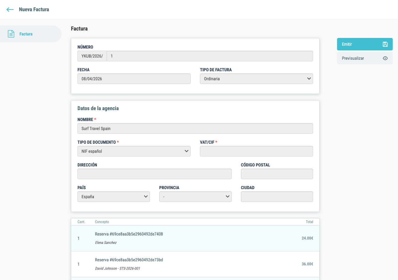Click the 36.00€ total amount
Viewport: 398px width, 280px height.
(x=307, y=264)
